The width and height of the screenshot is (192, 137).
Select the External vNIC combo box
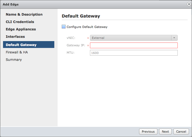(134, 38)
